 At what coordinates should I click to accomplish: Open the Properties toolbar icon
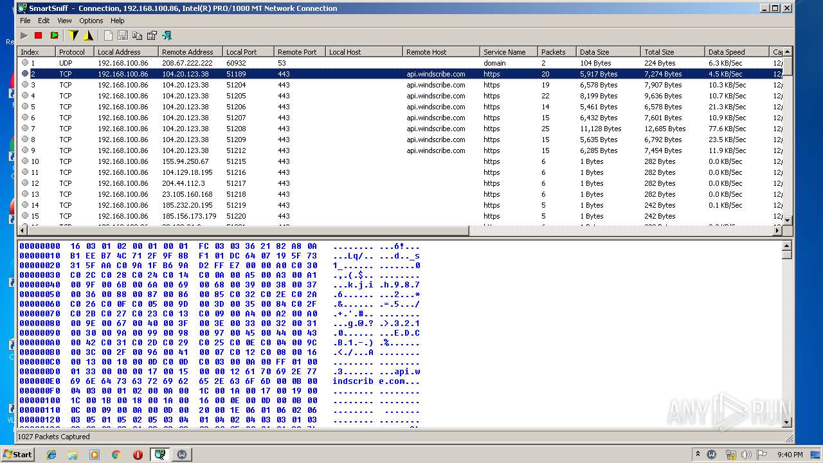[x=152, y=35]
